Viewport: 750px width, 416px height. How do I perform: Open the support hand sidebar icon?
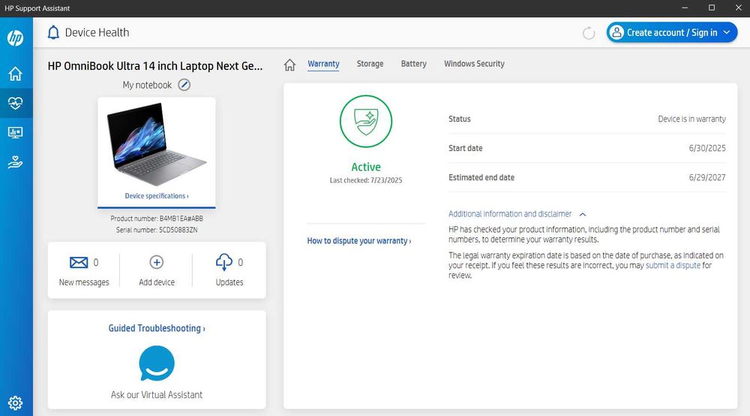16,162
